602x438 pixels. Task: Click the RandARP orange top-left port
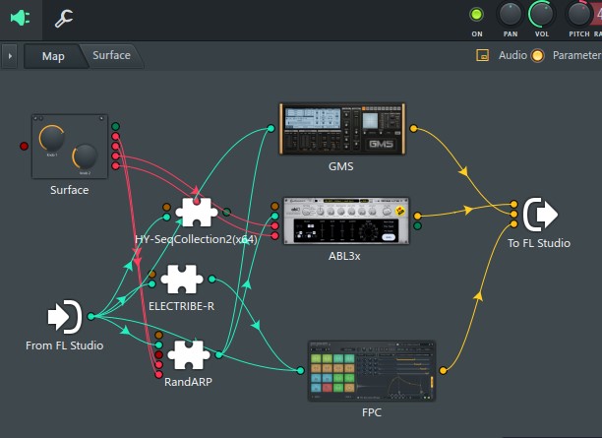[x=159, y=335]
